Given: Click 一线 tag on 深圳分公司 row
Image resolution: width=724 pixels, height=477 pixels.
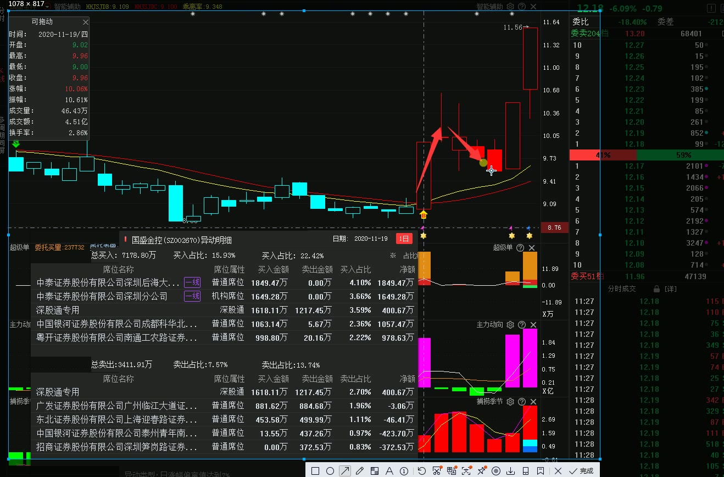Looking at the screenshot, I should click(x=192, y=296).
